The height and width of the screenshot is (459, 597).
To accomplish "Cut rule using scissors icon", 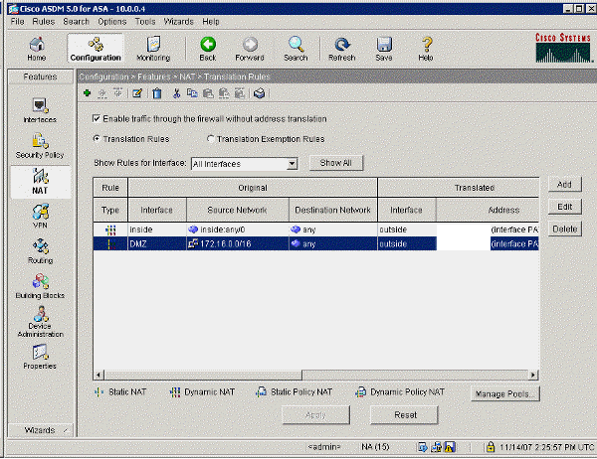I will (176, 93).
